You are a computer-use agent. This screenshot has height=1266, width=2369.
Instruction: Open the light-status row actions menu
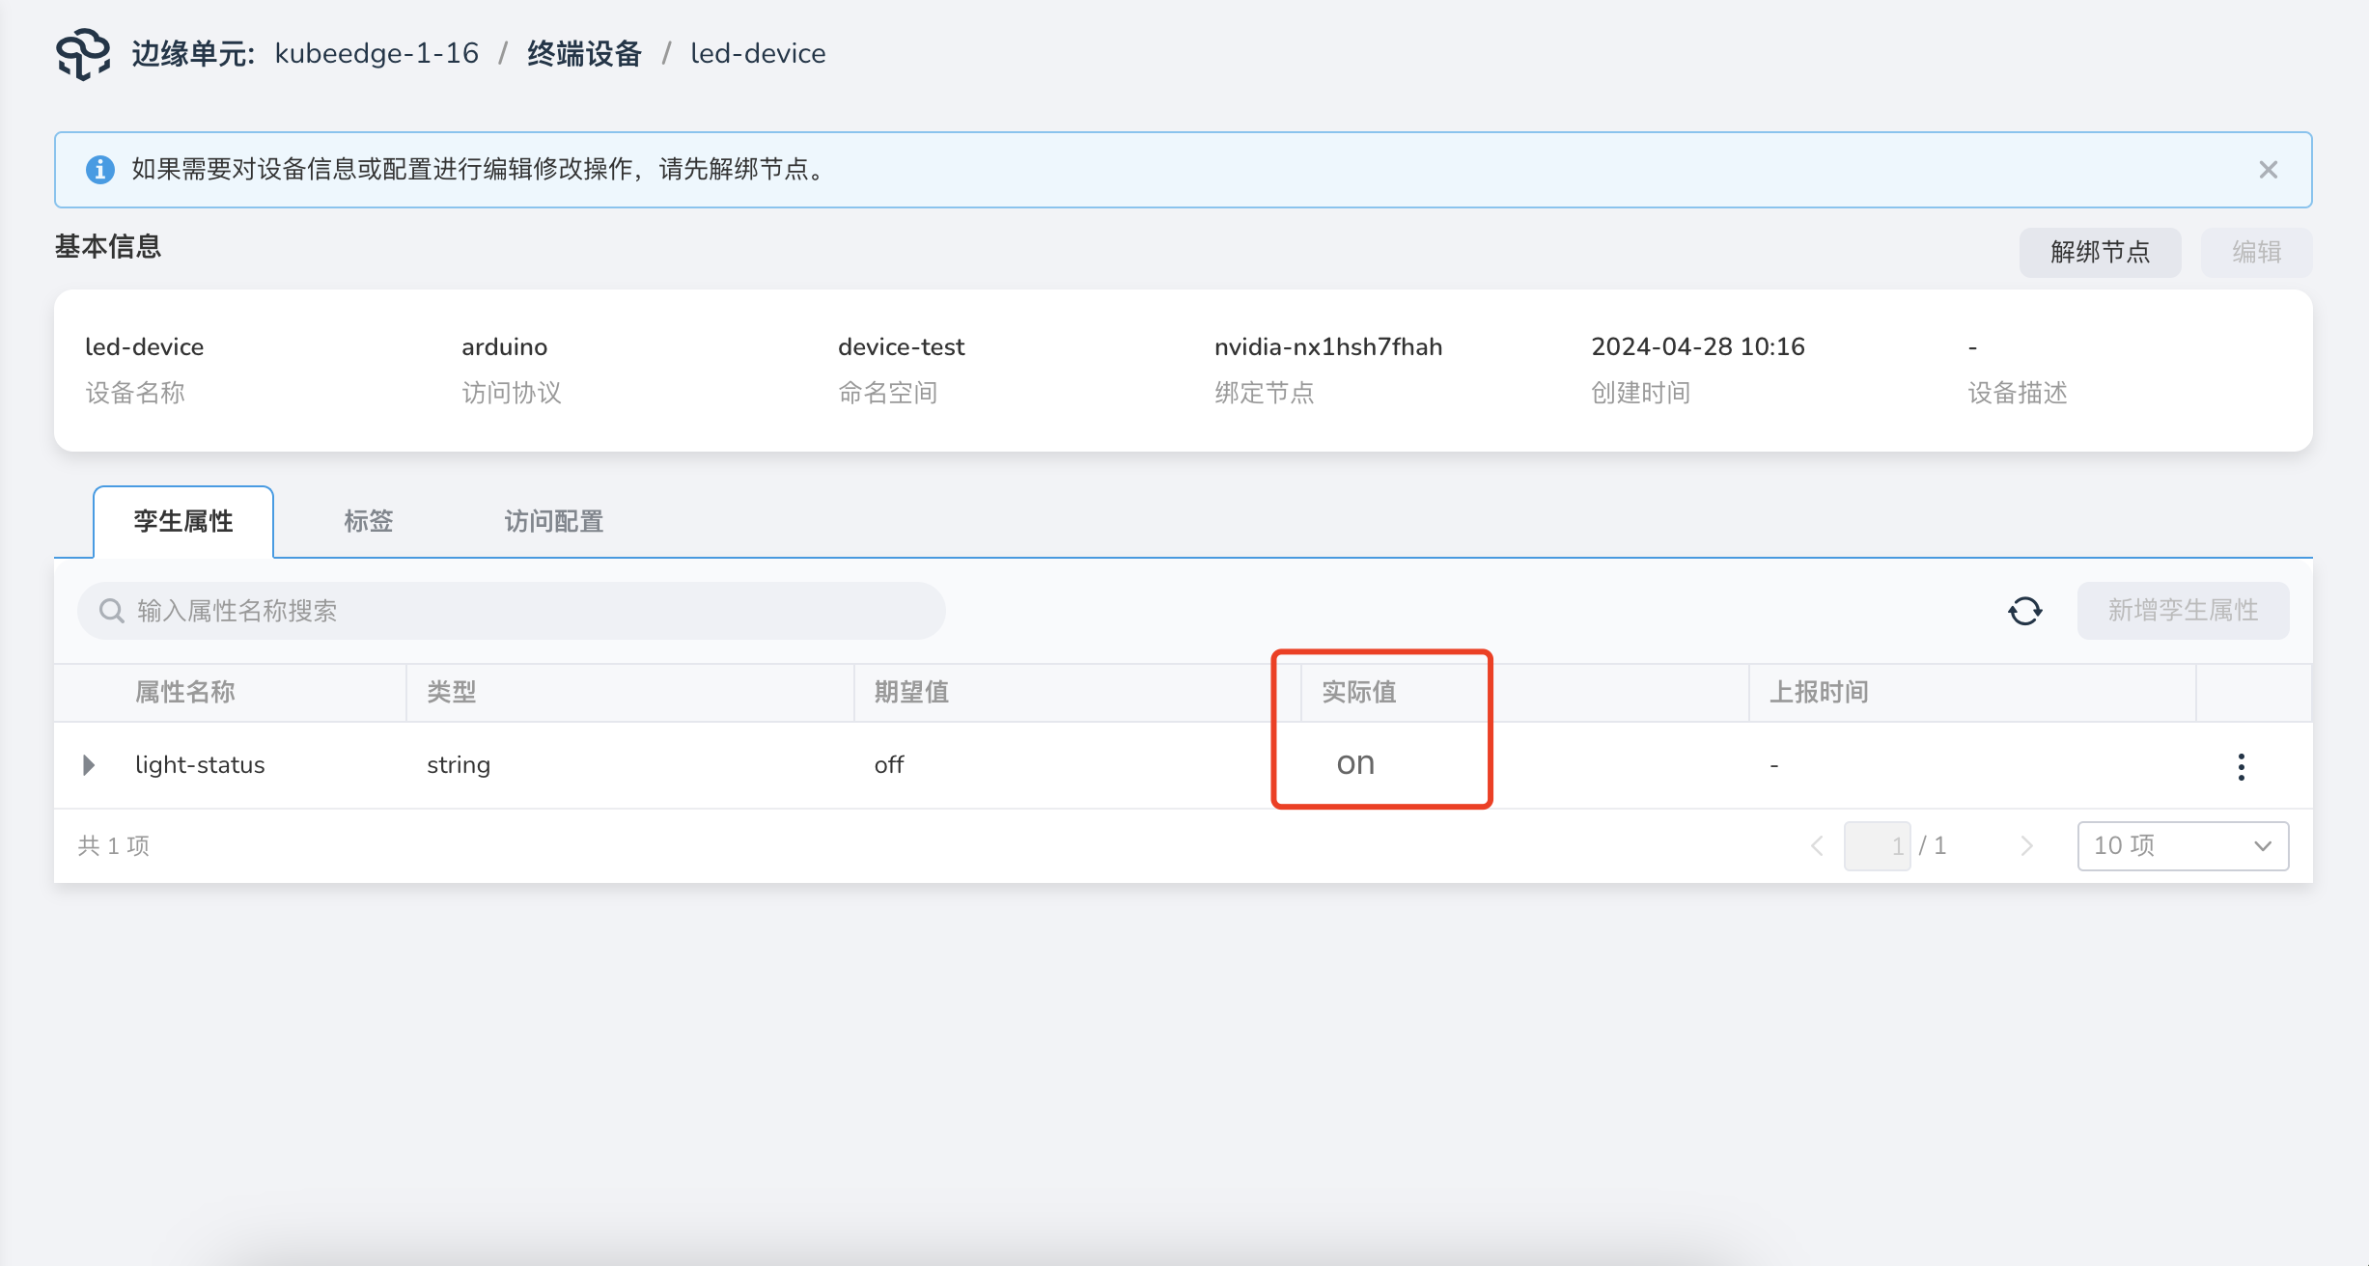pos(2241,766)
